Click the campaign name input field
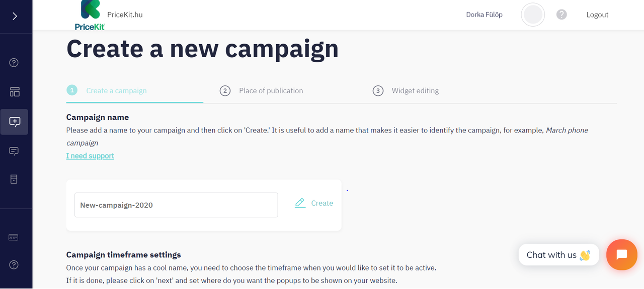 (x=176, y=205)
